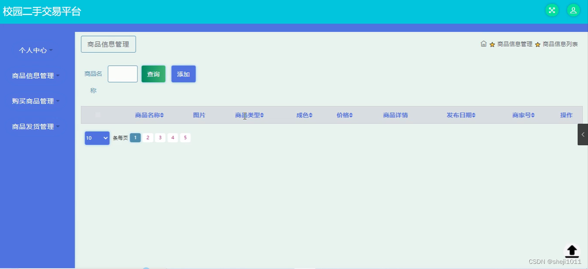Tick the select-all checkbox in table header

click(98, 115)
